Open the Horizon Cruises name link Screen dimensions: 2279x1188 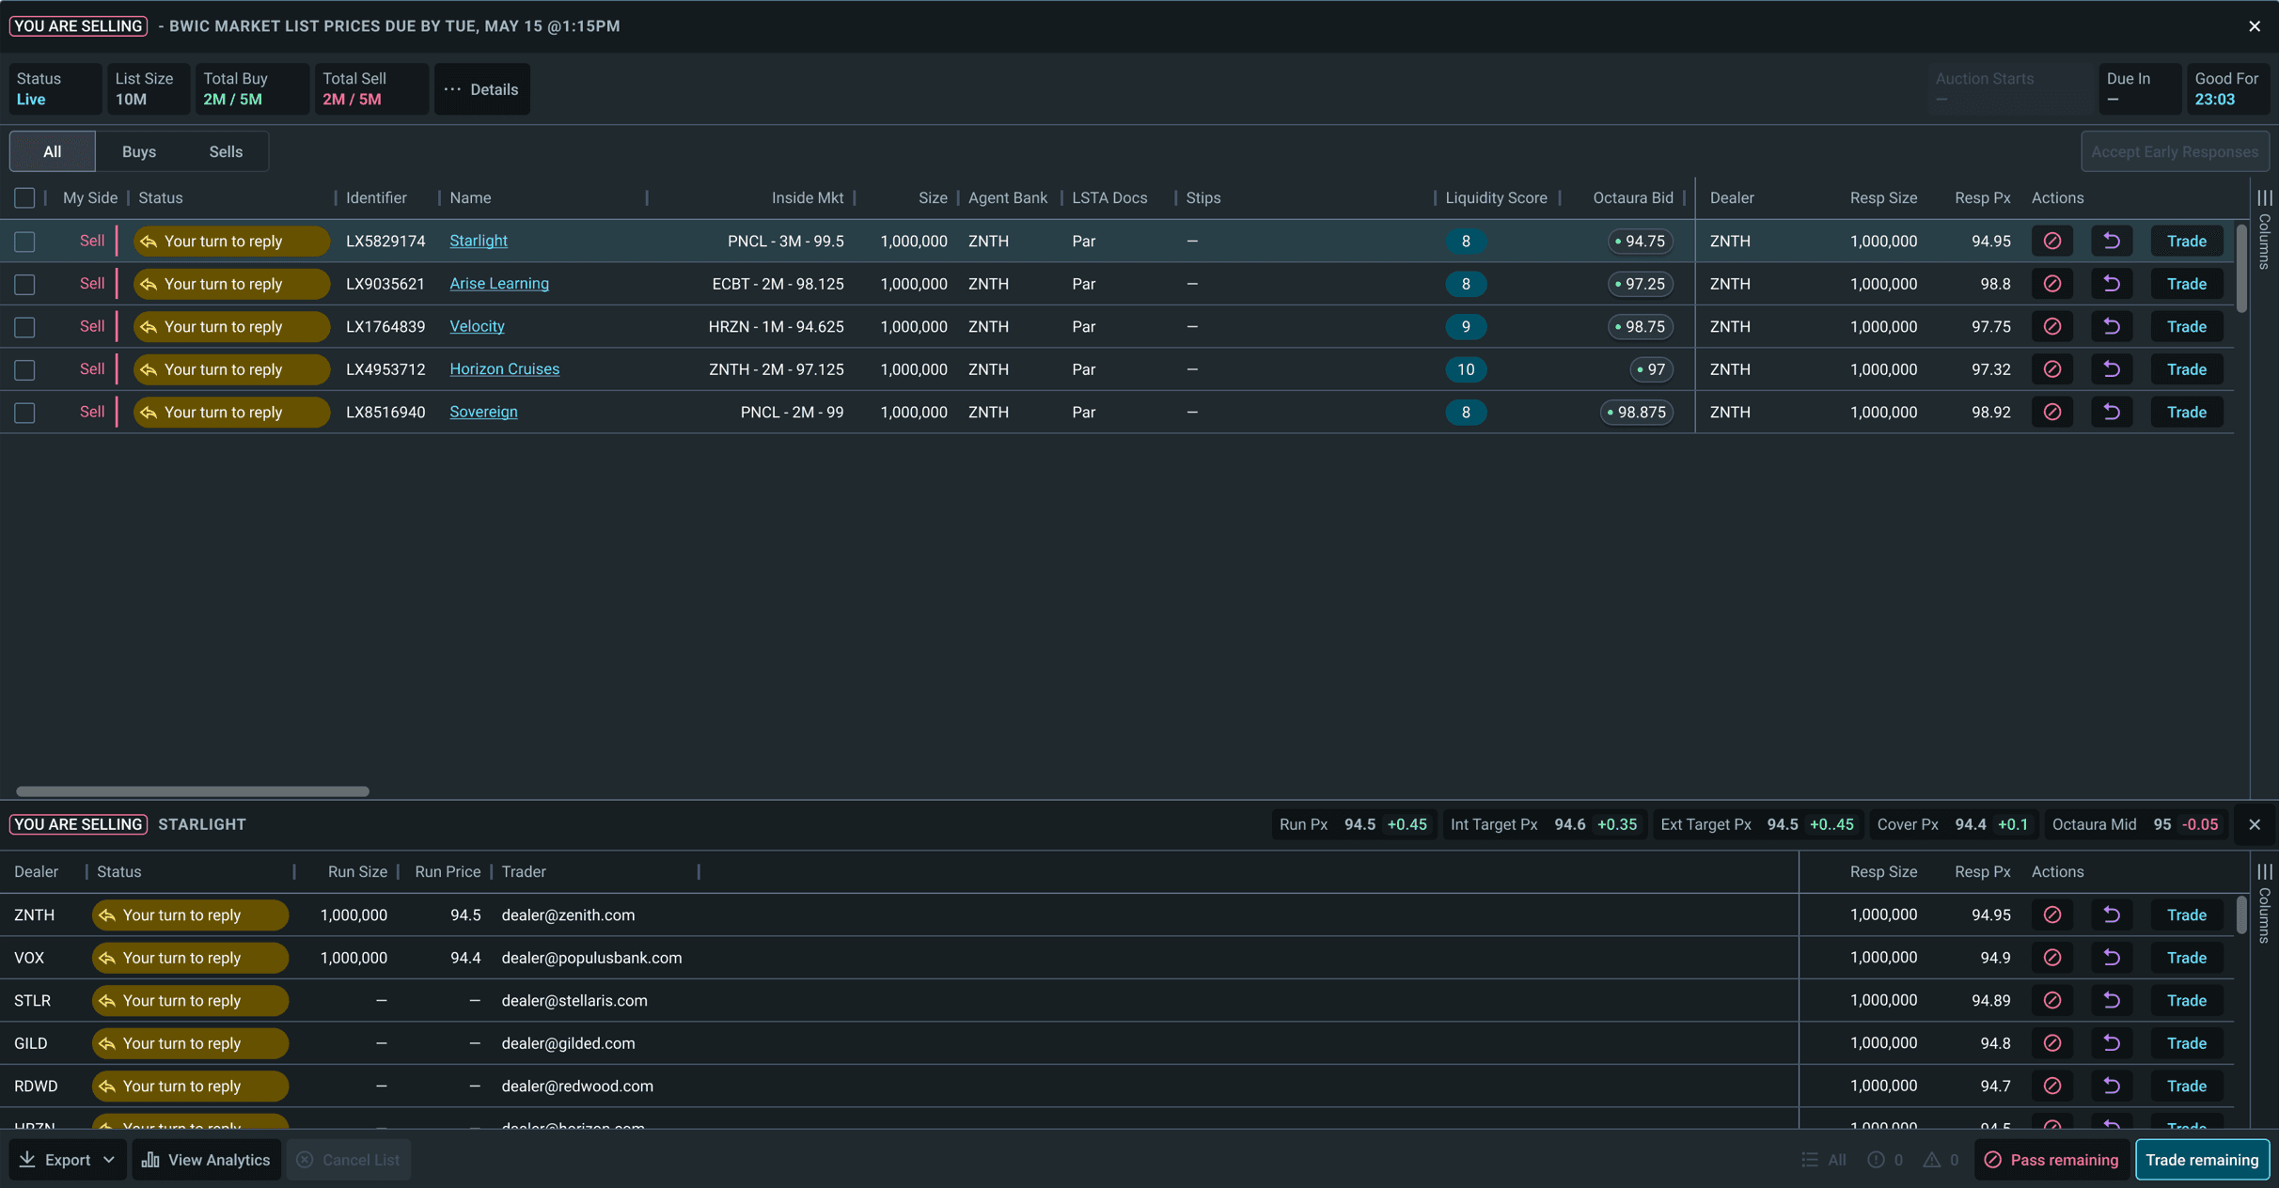point(504,369)
